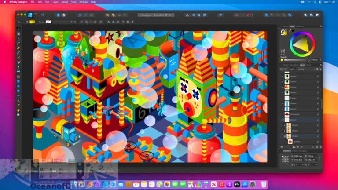Open Music app in the Dock

click(x=221, y=184)
